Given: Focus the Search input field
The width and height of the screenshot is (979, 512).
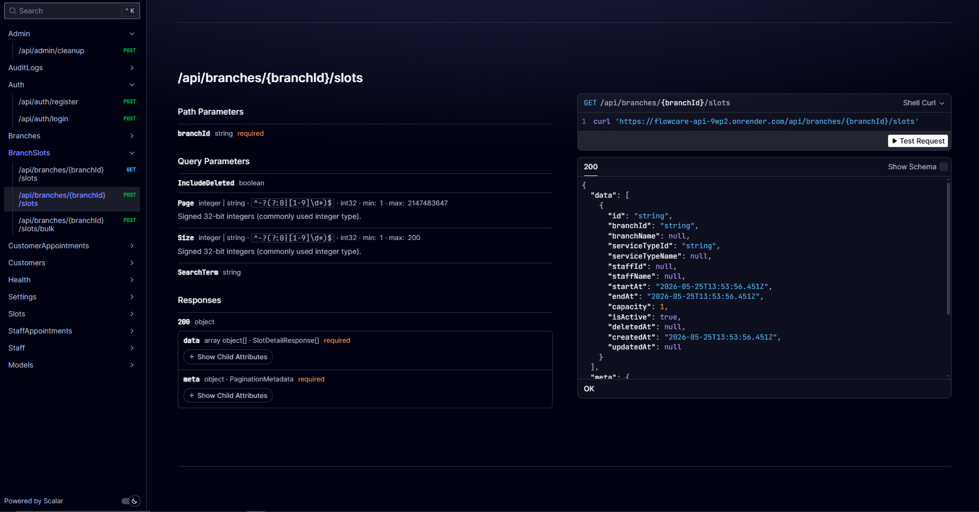Looking at the screenshot, I should click(72, 11).
